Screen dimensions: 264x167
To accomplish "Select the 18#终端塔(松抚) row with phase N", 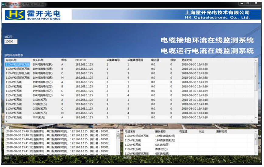I will click(x=129, y=78).
